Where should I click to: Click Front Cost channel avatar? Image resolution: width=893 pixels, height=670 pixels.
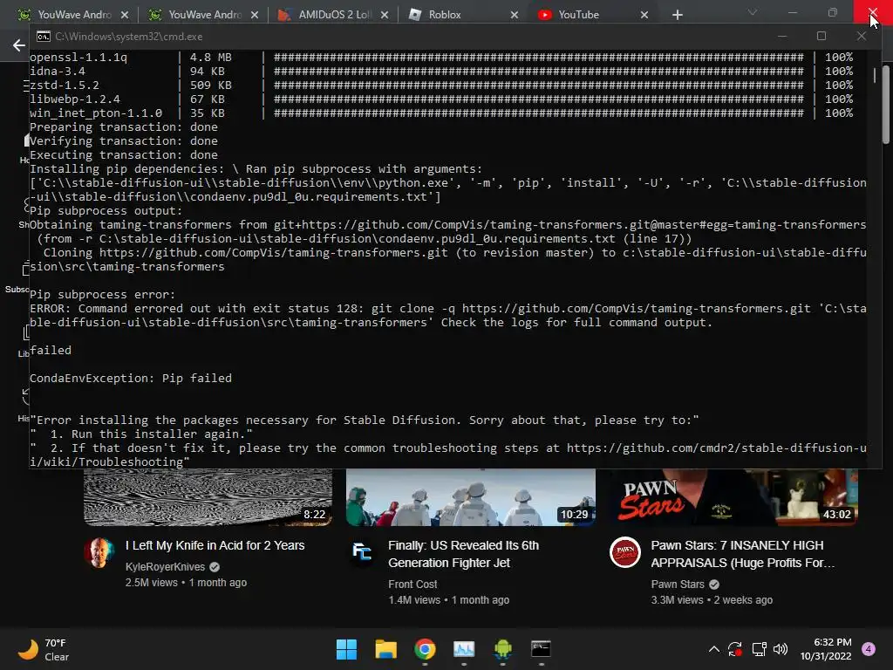(362, 552)
